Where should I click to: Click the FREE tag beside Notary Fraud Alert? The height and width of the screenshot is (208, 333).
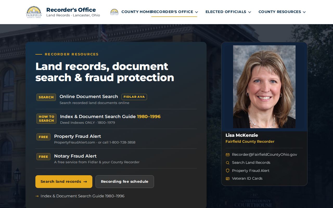[x=43, y=157]
